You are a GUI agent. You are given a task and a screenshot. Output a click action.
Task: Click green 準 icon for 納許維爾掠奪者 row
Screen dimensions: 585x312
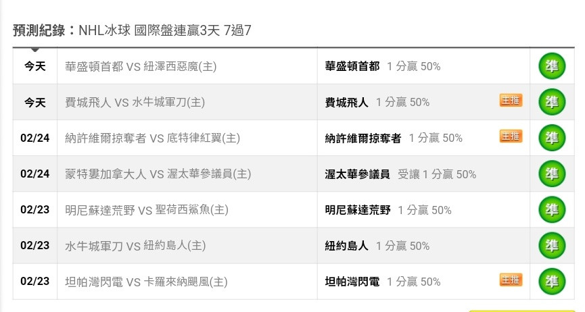tap(552, 138)
